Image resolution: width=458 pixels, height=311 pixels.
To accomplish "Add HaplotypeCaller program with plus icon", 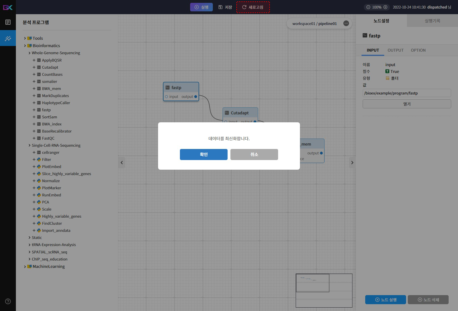I will pyautogui.click(x=34, y=103).
